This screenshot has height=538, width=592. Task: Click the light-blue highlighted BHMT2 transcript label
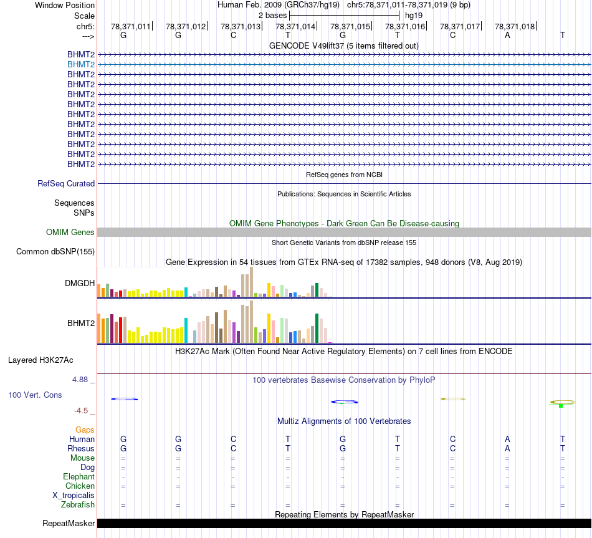[x=81, y=65]
